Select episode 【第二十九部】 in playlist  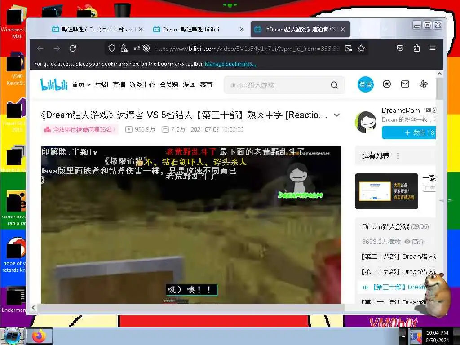tap(398, 272)
